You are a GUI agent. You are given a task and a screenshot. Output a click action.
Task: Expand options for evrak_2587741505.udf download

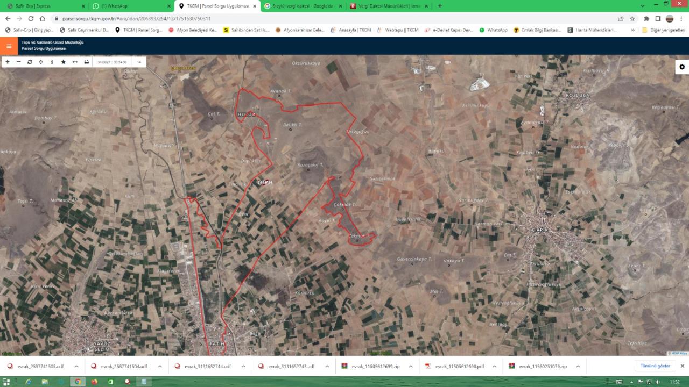[x=76, y=366]
